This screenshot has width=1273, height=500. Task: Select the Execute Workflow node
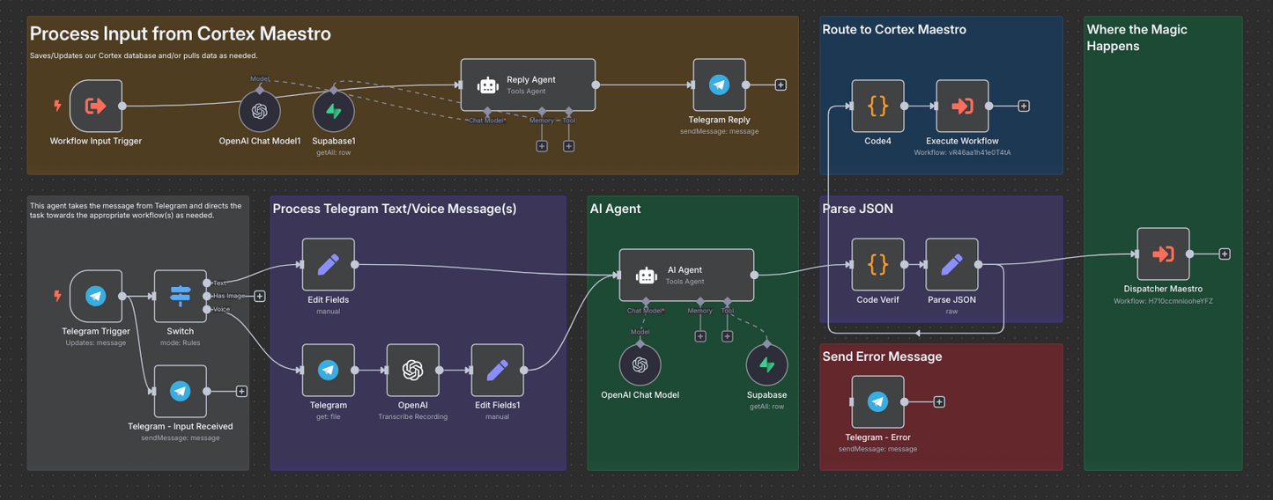[962, 107]
